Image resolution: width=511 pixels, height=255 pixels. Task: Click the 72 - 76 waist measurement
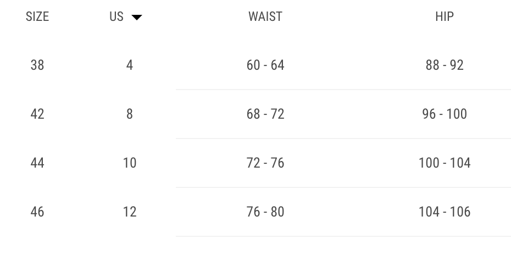[x=265, y=163]
